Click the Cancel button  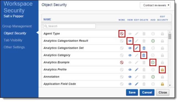pyautogui.click(x=147, y=92)
